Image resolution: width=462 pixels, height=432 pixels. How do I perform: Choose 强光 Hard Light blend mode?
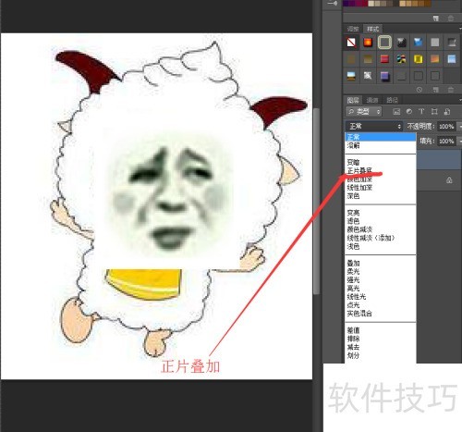(x=353, y=280)
